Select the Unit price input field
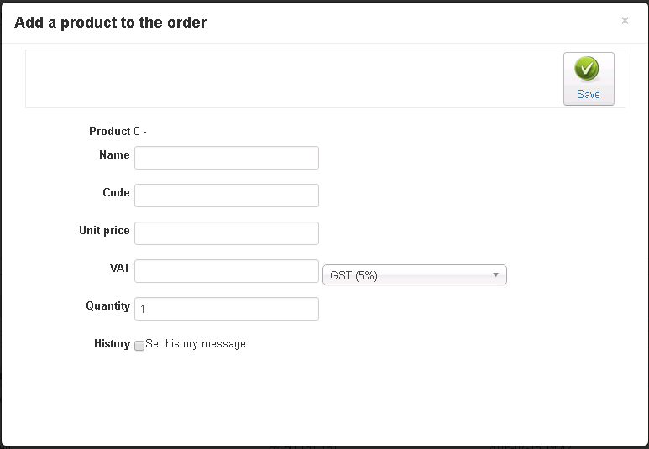Viewport: 649px width, 449px height. [227, 233]
